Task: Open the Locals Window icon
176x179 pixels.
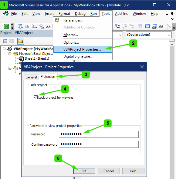Action: (x=140, y=26)
